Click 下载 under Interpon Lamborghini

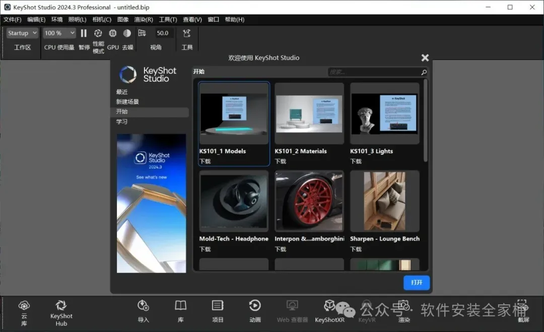(x=281, y=249)
